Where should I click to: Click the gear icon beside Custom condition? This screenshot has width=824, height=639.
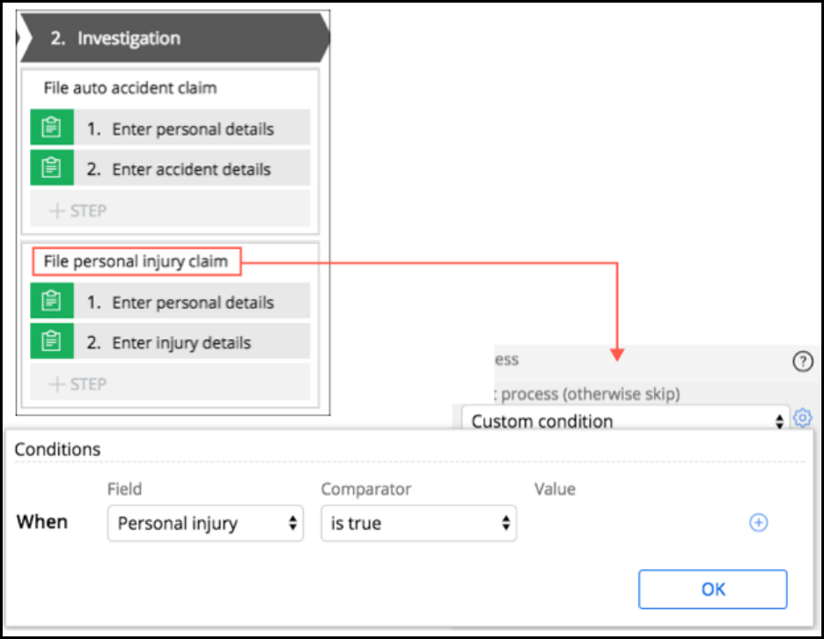pos(802,419)
